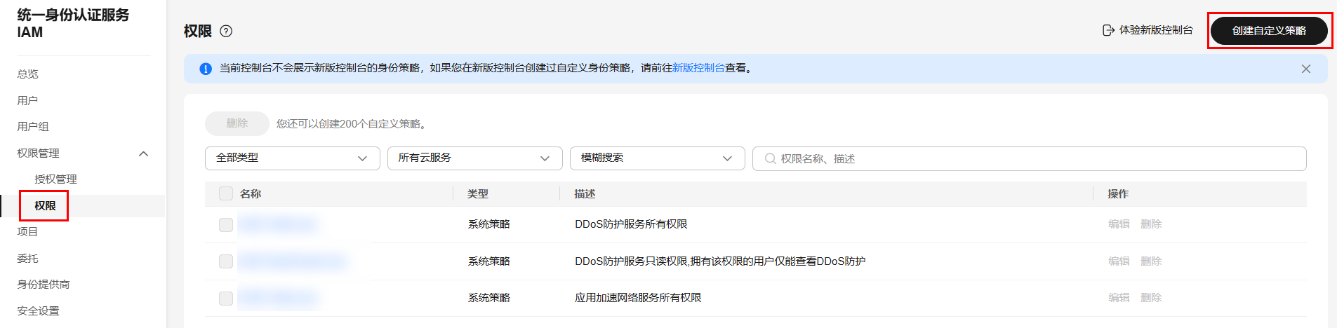
Task: Open the blurred policy name in 应用加速网络服务 row
Action: pos(278,298)
